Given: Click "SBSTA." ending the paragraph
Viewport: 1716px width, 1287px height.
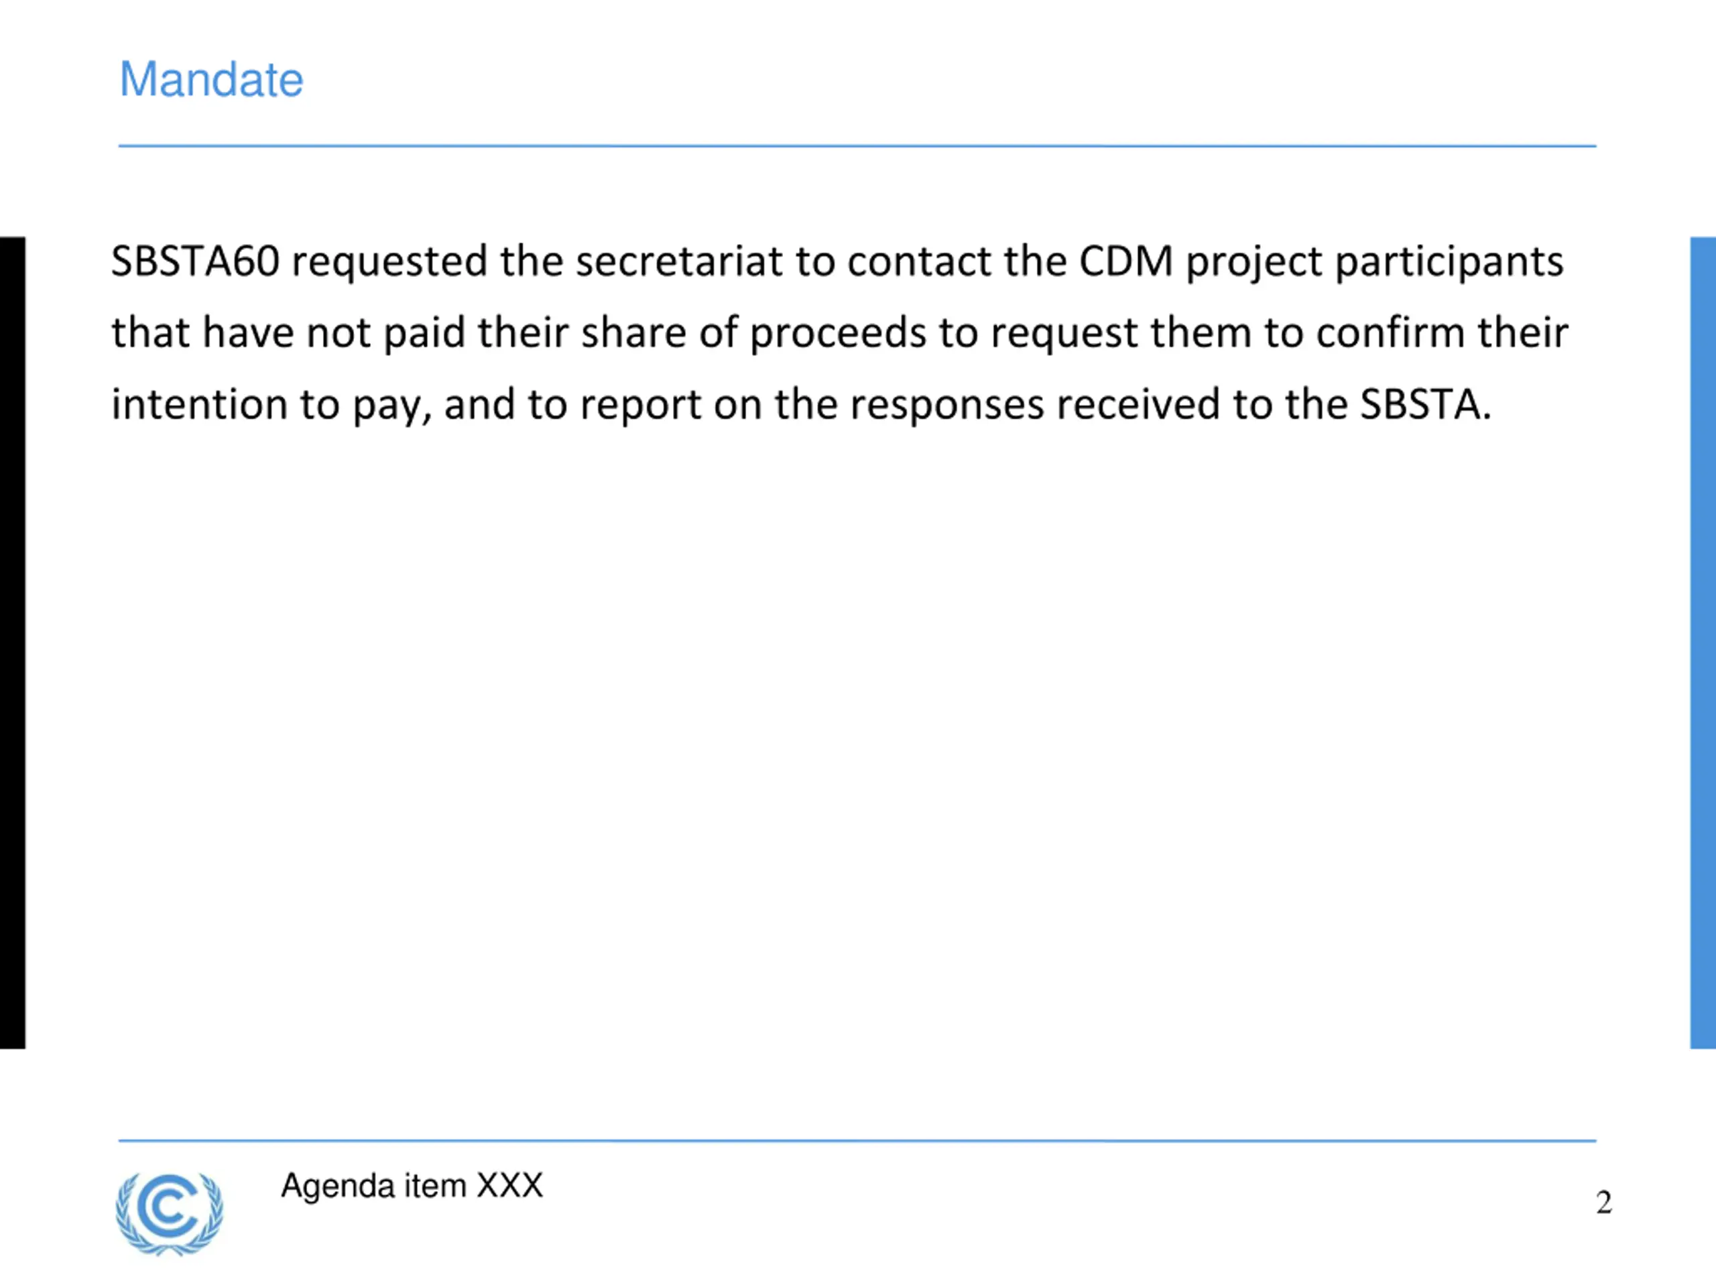Looking at the screenshot, I should 1426,404.
